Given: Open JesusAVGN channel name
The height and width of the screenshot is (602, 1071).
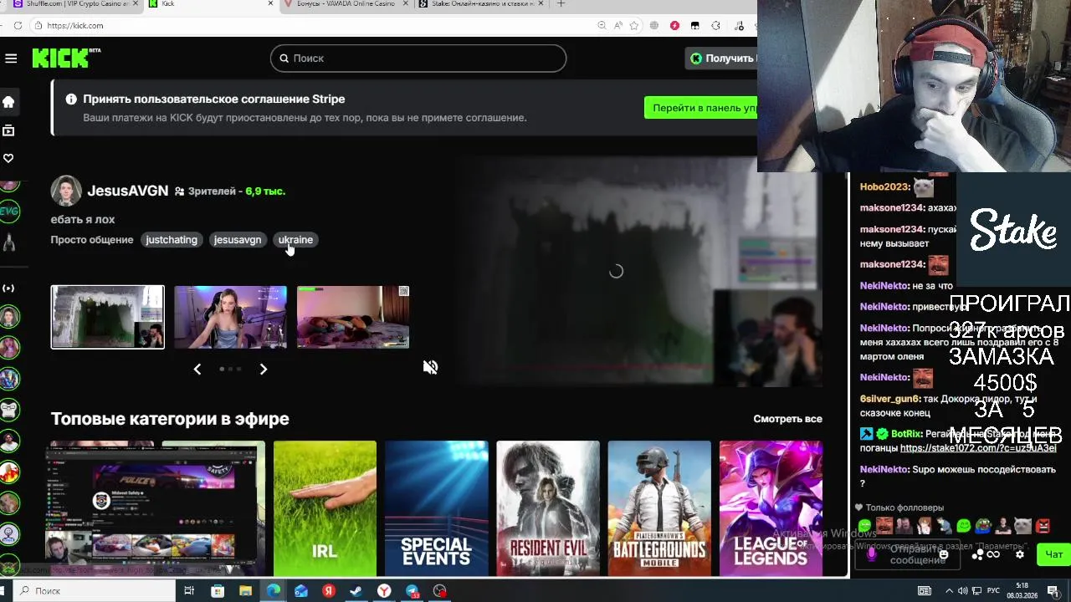Looking at the screenshot, I should (x=128, y=191).
